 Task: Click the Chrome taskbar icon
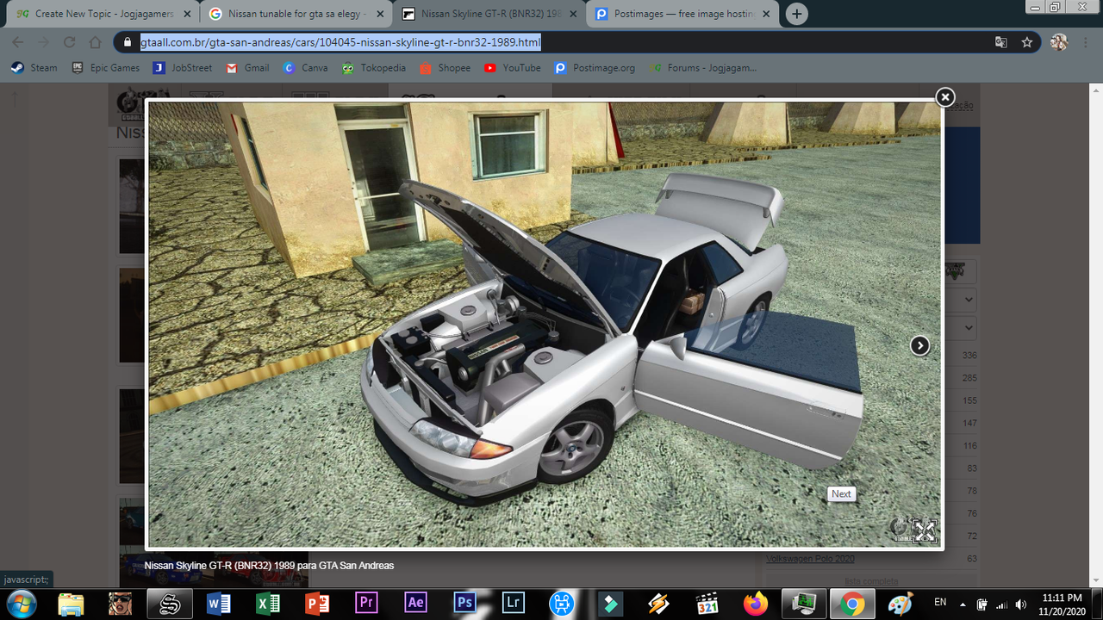pos(852,604)
